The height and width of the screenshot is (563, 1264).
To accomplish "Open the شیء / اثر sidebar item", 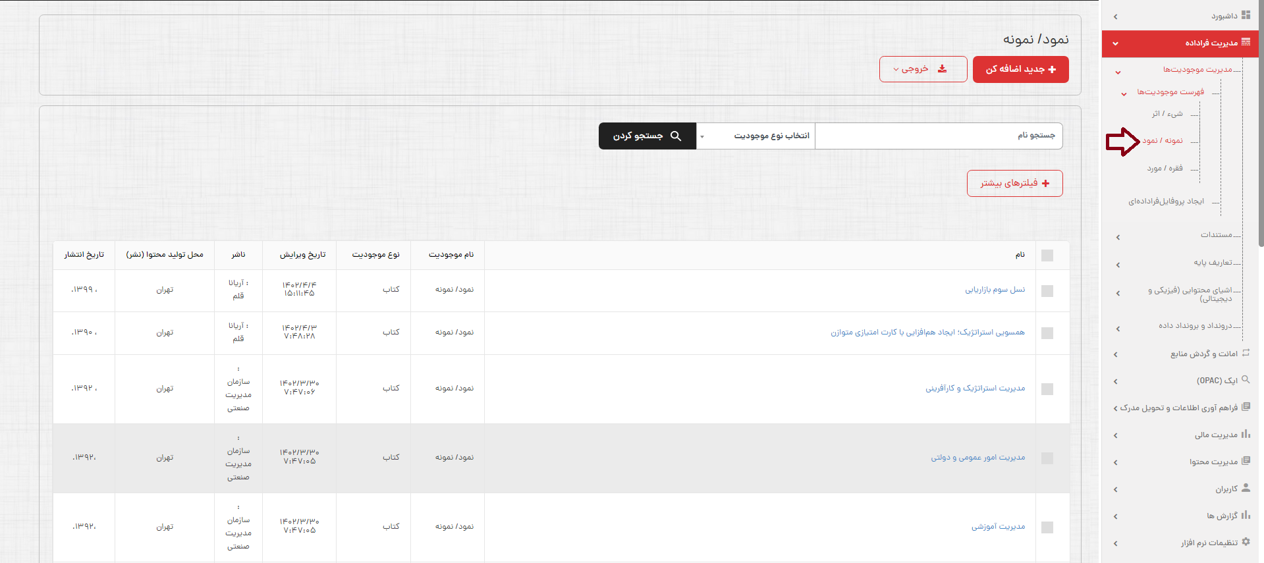I will (x=1167, y=114).
